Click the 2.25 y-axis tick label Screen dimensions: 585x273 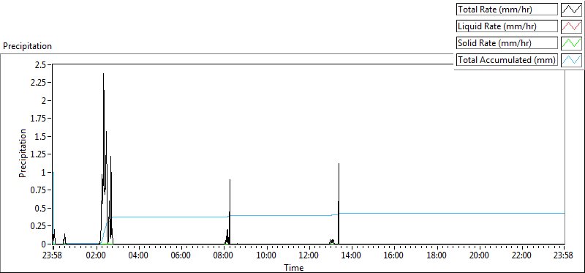[x=39, y=83]
